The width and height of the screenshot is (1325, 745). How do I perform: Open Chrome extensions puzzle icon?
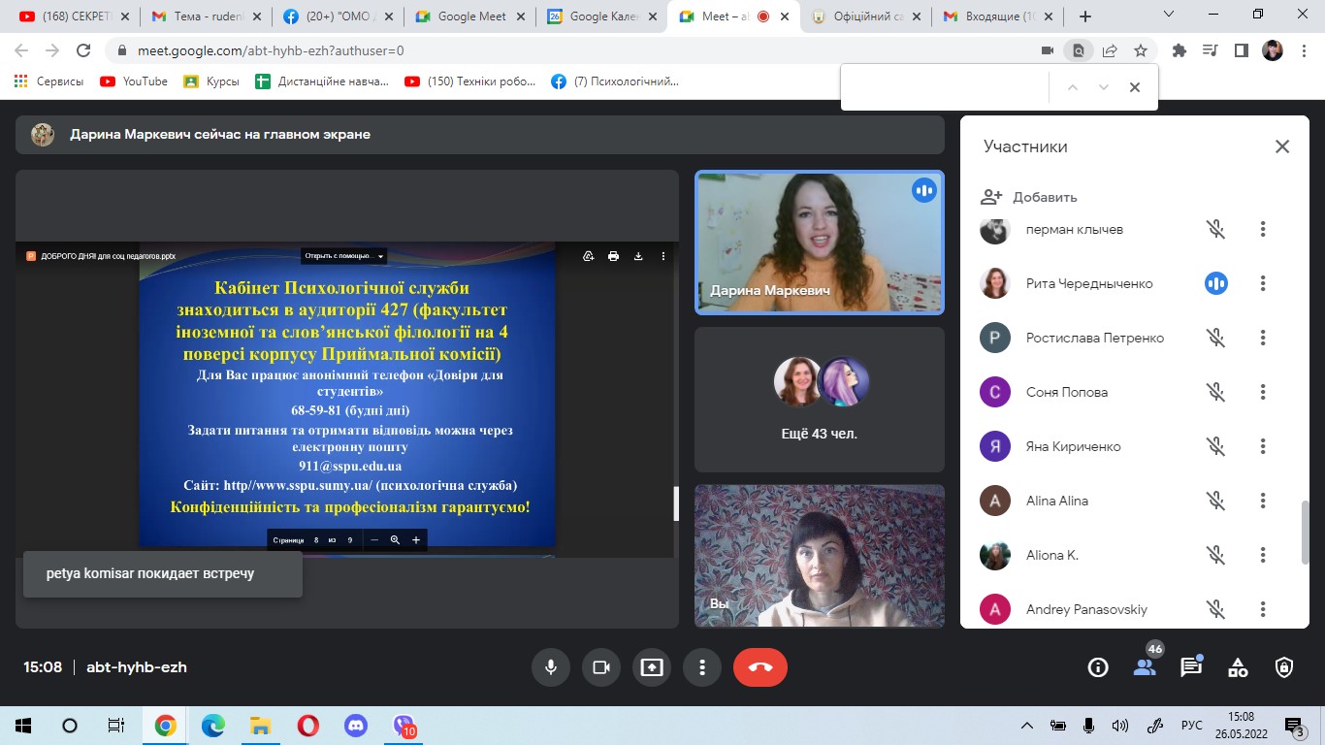1180,50
